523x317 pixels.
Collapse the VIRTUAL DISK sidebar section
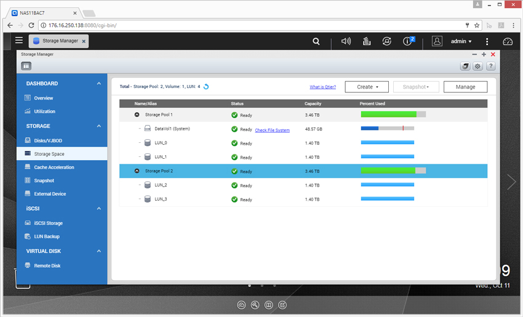[98, 251]
